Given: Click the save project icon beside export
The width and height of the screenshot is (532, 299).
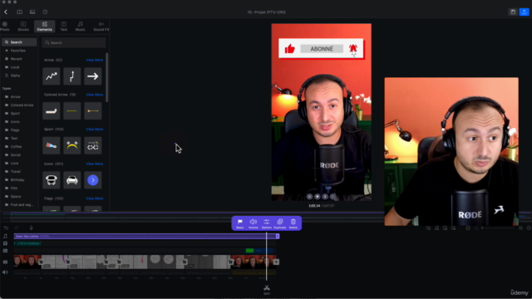Looking at the screenshot, I should (x=513, y=12).
